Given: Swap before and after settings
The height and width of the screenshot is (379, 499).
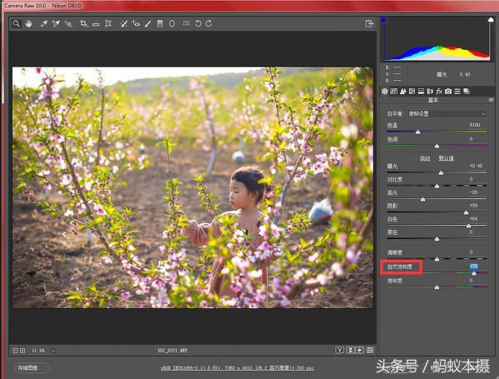Looking at the screenshot, I should pyautogui.click(x=350, y=351).
